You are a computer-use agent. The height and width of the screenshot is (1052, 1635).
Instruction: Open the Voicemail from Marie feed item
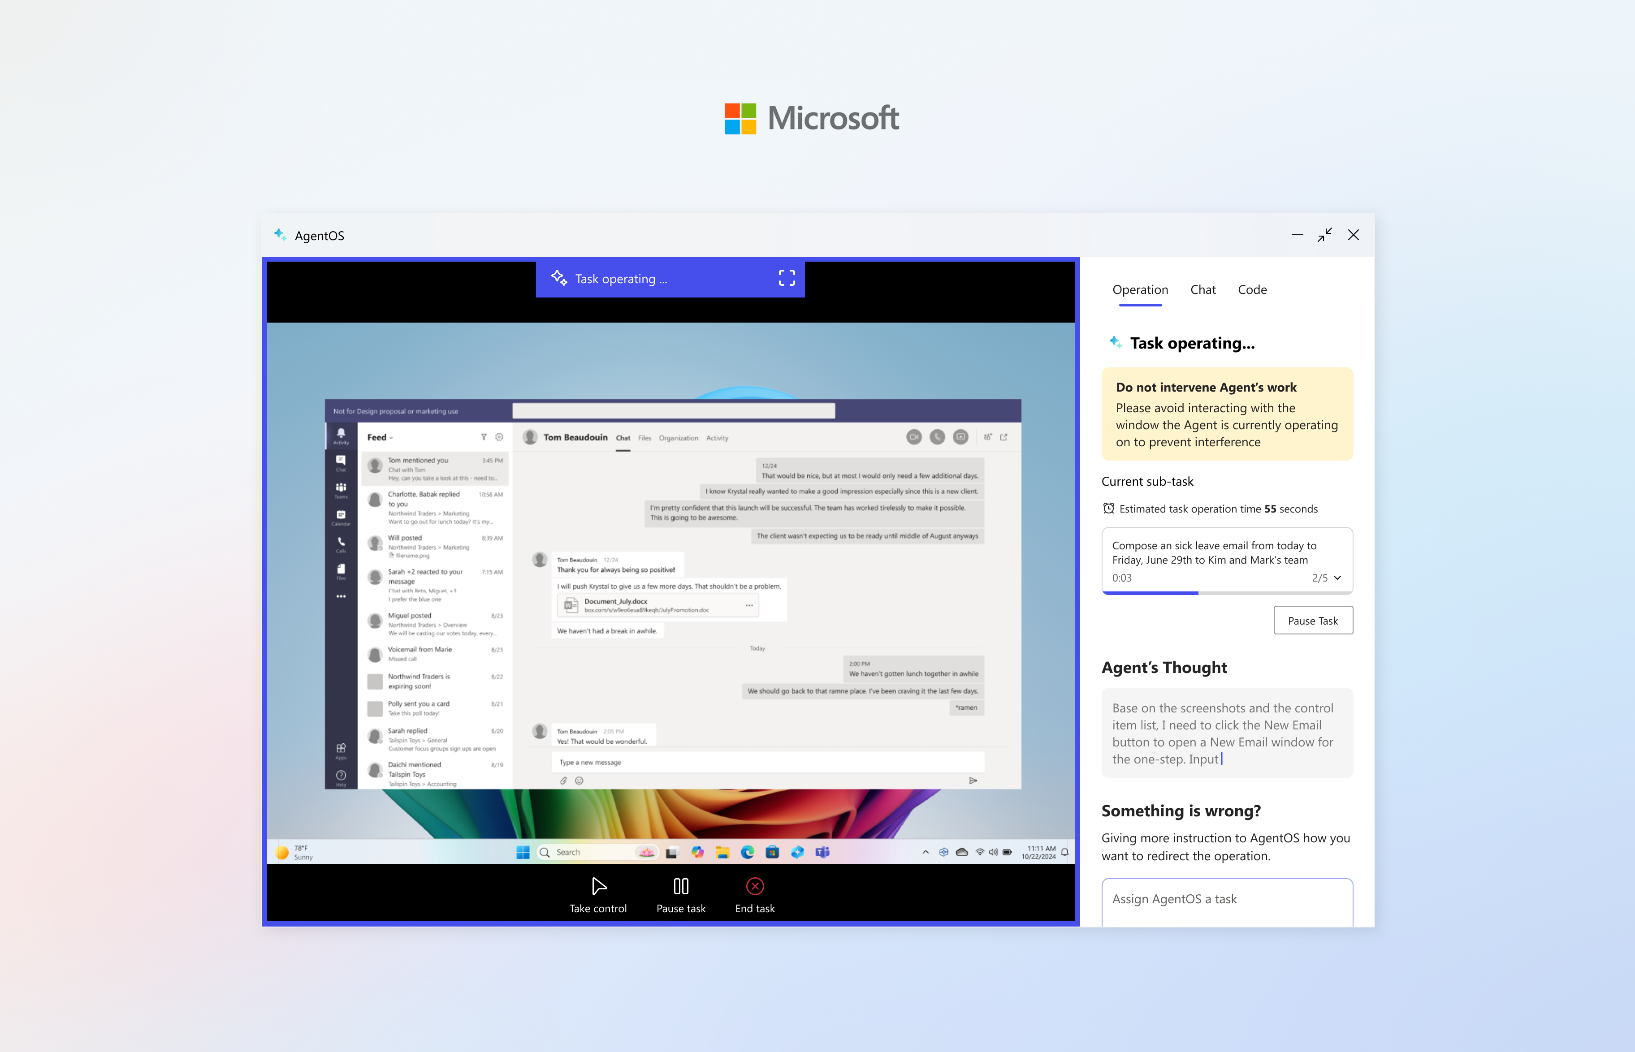436,654
